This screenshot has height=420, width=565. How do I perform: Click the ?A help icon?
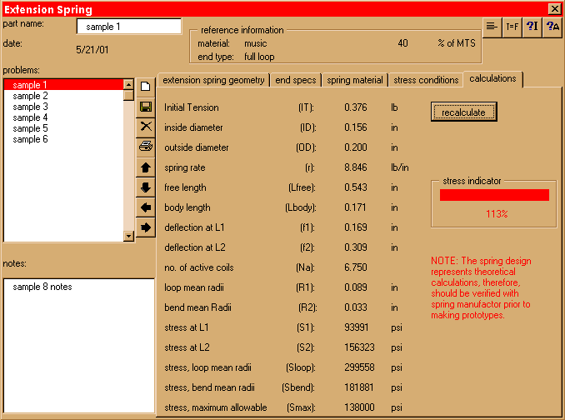[552, 27]
